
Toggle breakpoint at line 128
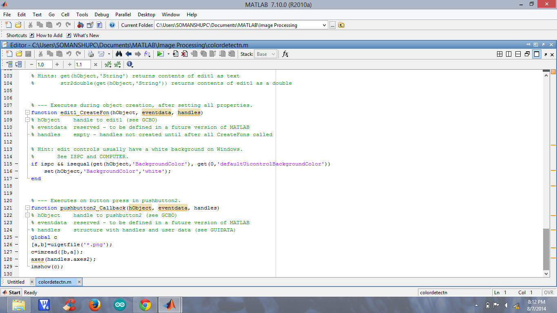coord(16,259)
